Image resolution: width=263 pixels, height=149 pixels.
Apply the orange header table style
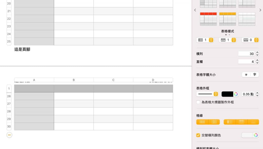(x=228, y=19)
